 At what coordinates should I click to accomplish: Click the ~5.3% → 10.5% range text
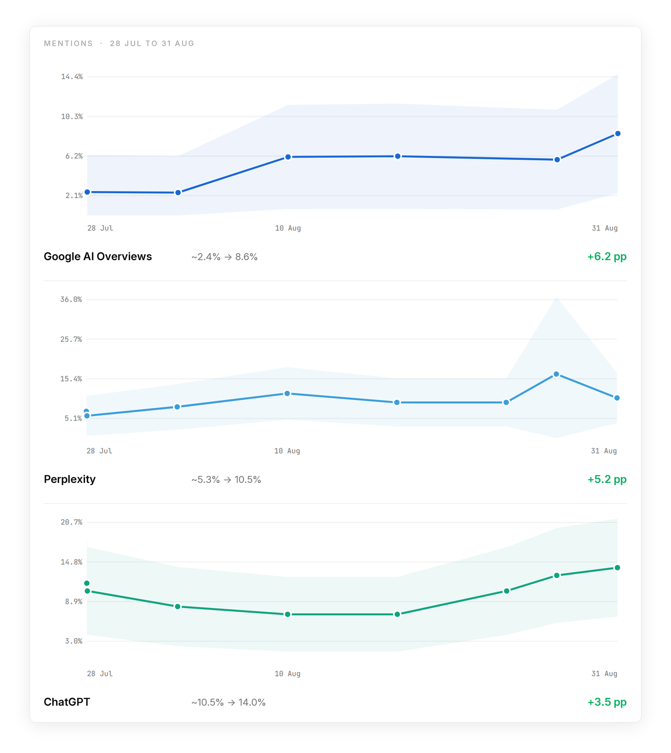pos(226,480)
